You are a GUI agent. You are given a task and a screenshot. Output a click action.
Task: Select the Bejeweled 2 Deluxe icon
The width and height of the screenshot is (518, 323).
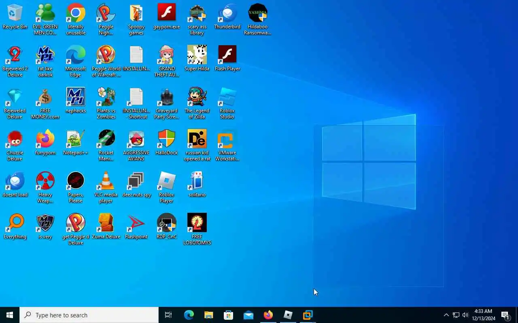tap(15, 61)
